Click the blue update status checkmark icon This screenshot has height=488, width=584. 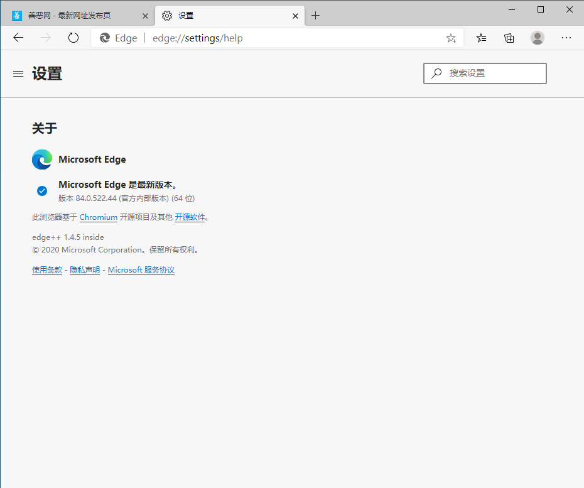pos(41,190)
